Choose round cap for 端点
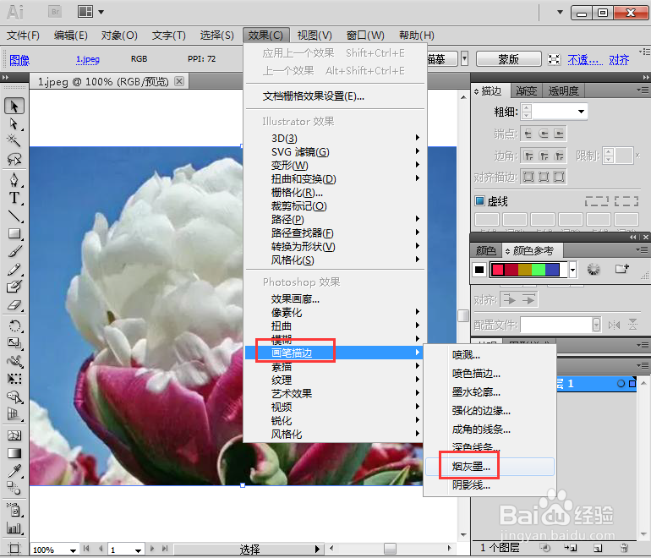 click(544, 134)
